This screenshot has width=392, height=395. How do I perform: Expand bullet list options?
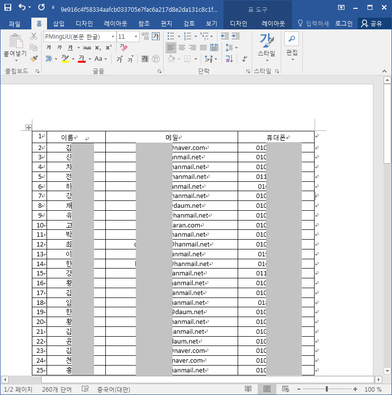point(179,37)
